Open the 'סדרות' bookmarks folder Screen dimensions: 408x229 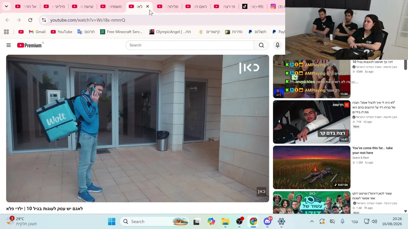234,32
